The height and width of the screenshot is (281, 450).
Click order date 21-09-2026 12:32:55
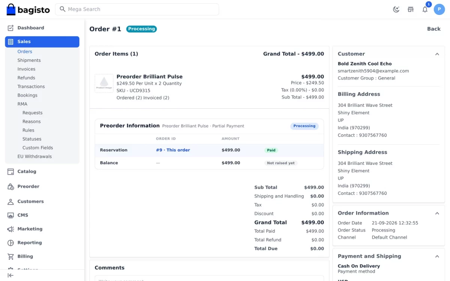(x=395, y=223)
